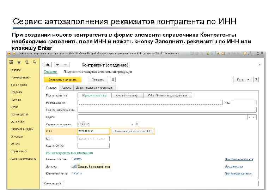Switch to the Дополнительная информация tab
Screen dimensions: 275x190
tap(95, 88)
